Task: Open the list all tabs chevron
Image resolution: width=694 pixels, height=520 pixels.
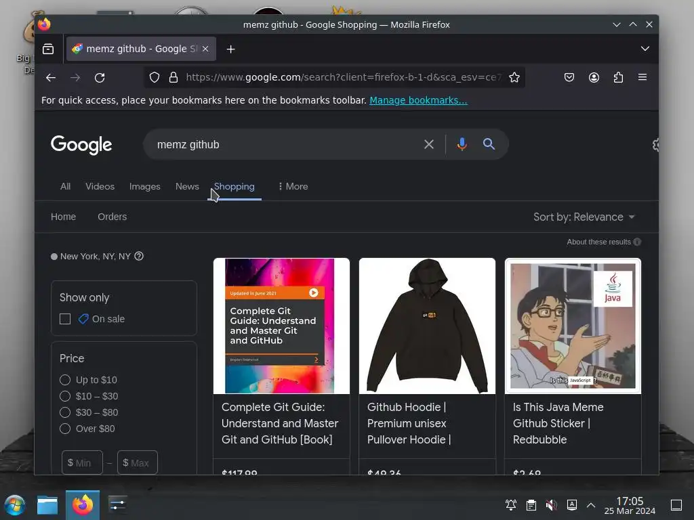Action: (x=645, y=49)
